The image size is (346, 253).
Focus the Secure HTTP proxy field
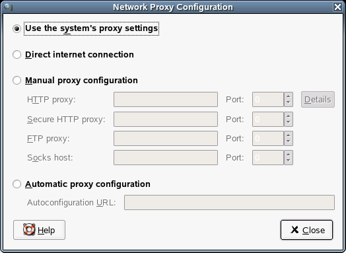(x=166, y=119)
